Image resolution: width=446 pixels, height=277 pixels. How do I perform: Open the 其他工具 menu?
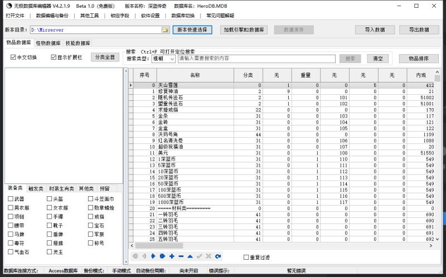click(89, 16)
